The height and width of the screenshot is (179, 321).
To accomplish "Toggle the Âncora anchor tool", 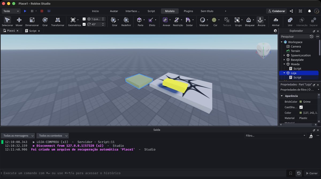I will pos(260,20).
